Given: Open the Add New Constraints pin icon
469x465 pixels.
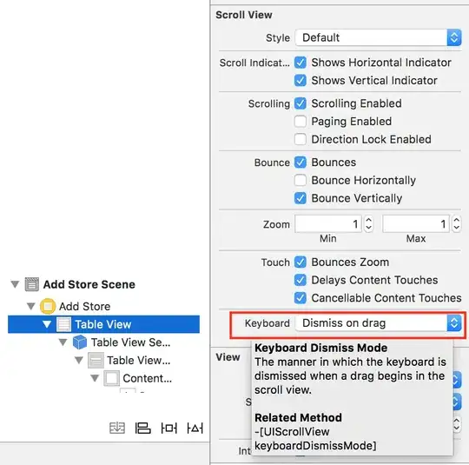Looking at the screenshot, I should (x=169, y=428).
